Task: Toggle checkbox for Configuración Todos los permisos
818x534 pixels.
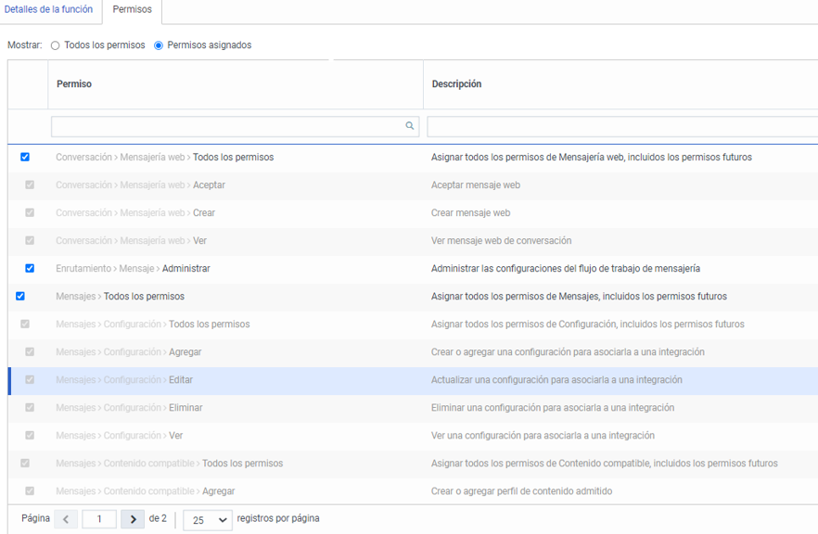Action: pyautogui.click(x=25, y=324)
